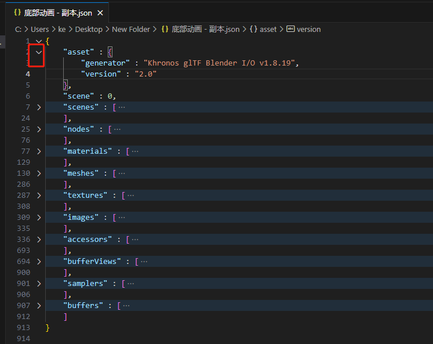Click the ellipsis after "meshes" to unfold
The width and height of the screenshot is (433, 344).
pos(122,173)
